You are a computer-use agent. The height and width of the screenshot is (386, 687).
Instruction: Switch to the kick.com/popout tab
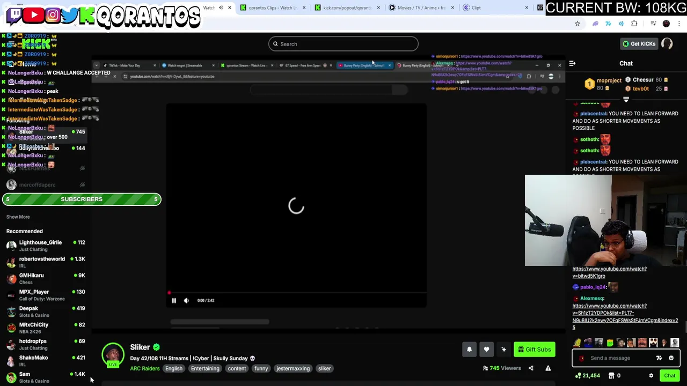coord(347,8)
